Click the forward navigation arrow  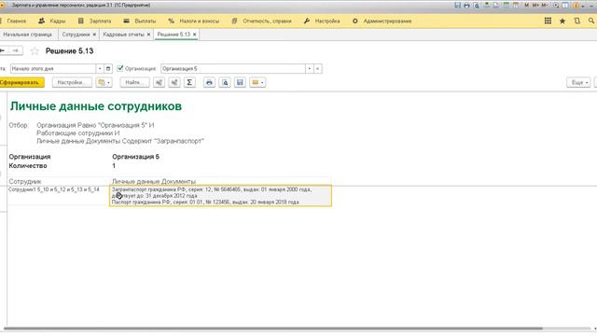(x=15, y=50)
